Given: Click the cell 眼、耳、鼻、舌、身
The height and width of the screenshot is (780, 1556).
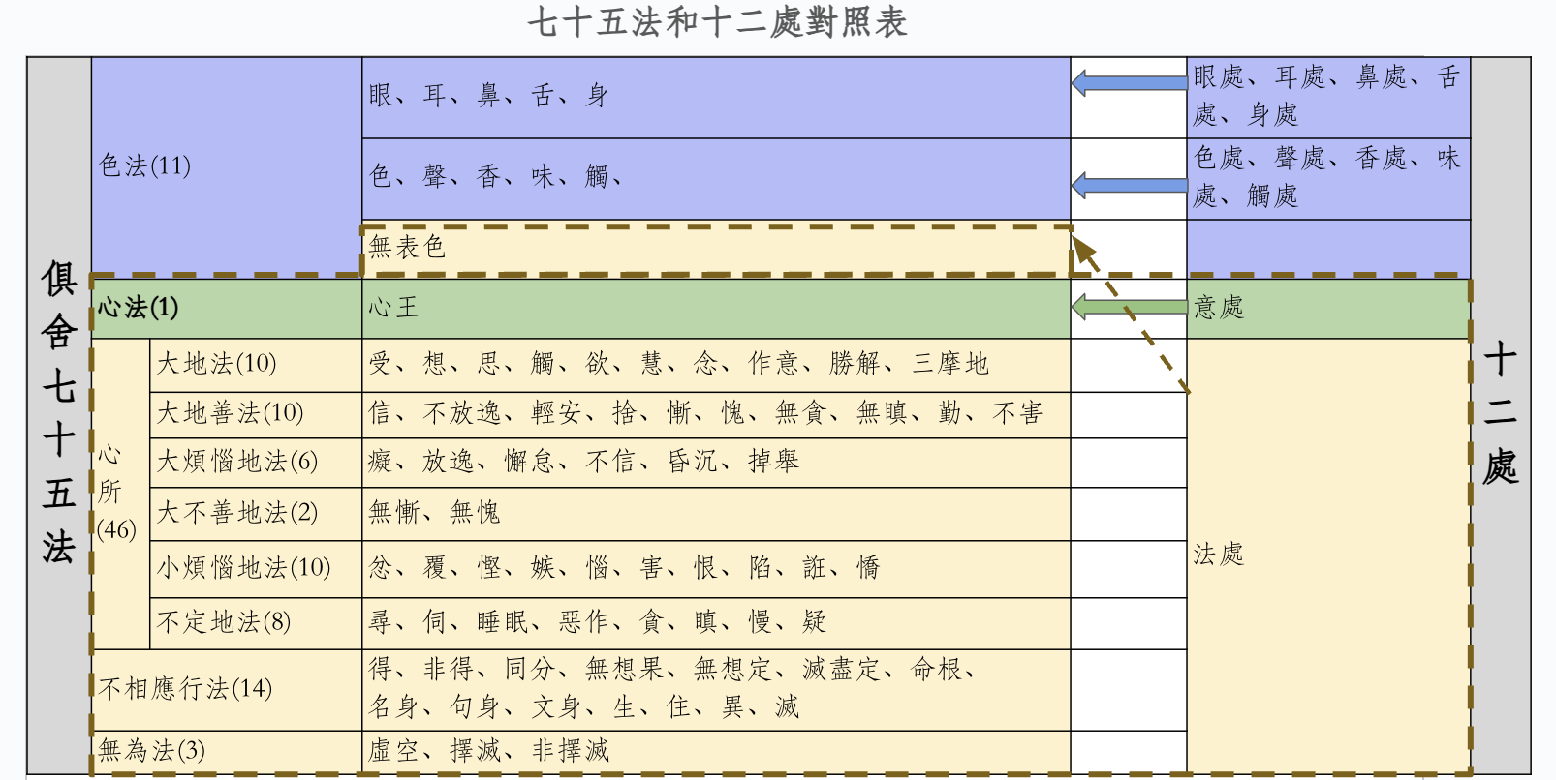Looking at the screenshot, I should (716, 98).
